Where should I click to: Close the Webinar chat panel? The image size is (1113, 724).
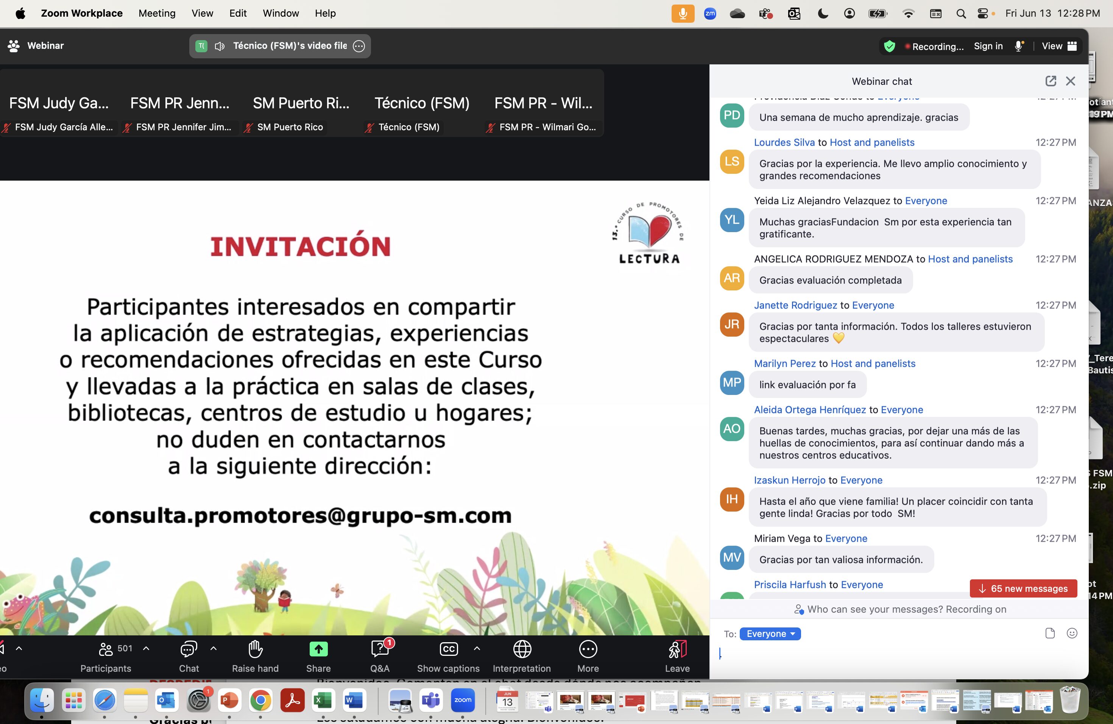coord(1071,81)
